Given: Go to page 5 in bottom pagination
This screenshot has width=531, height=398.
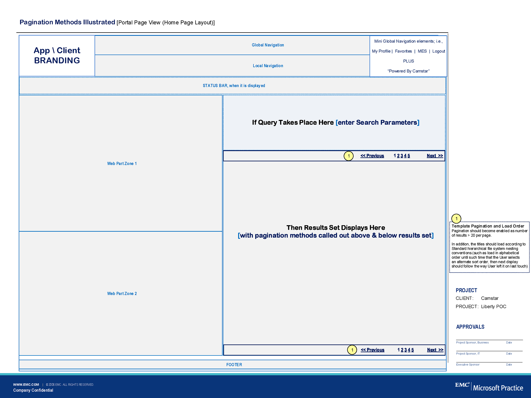Looking at the screenshot, I should pos(413,350).
